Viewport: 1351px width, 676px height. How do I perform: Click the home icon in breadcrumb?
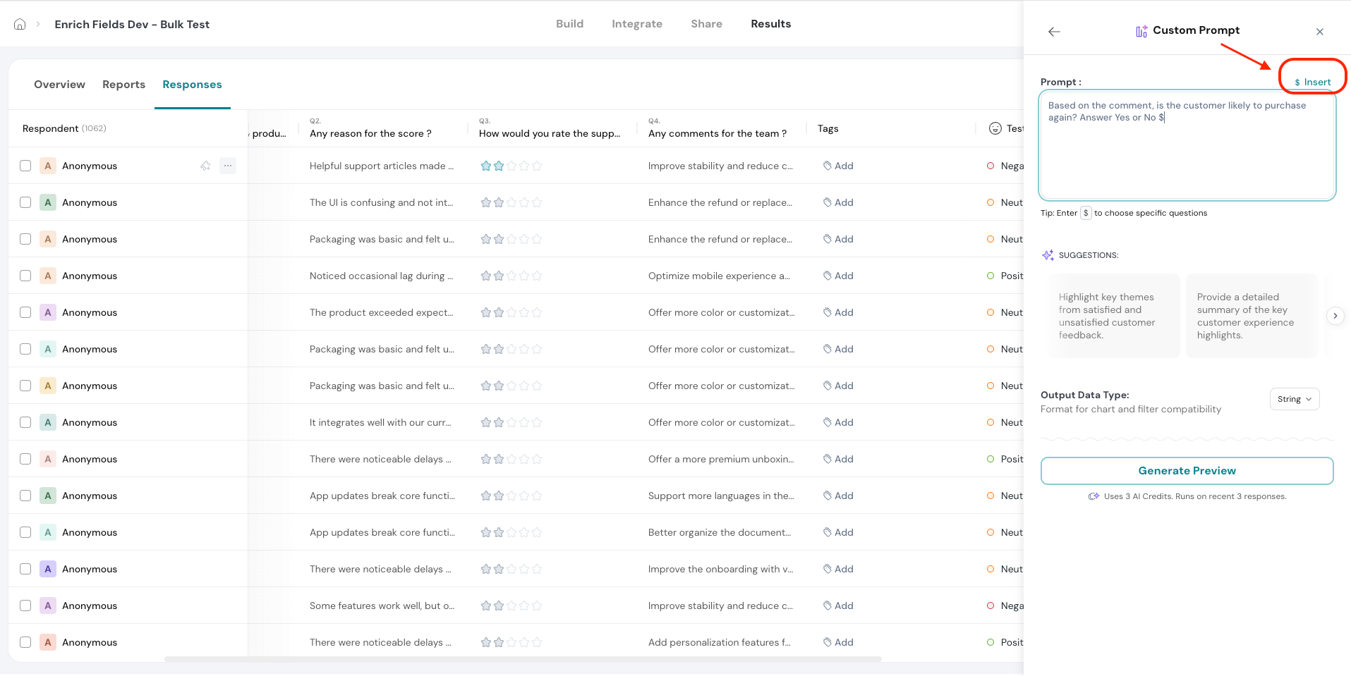tap(20, 24)
